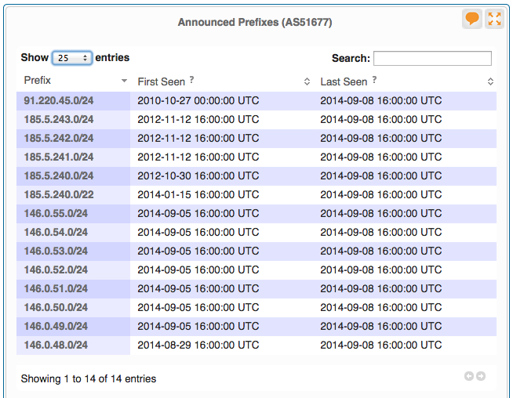The image size is (513, 398).
Task: Sort table by Last Seen header
Action: click(x=344, y=81)
